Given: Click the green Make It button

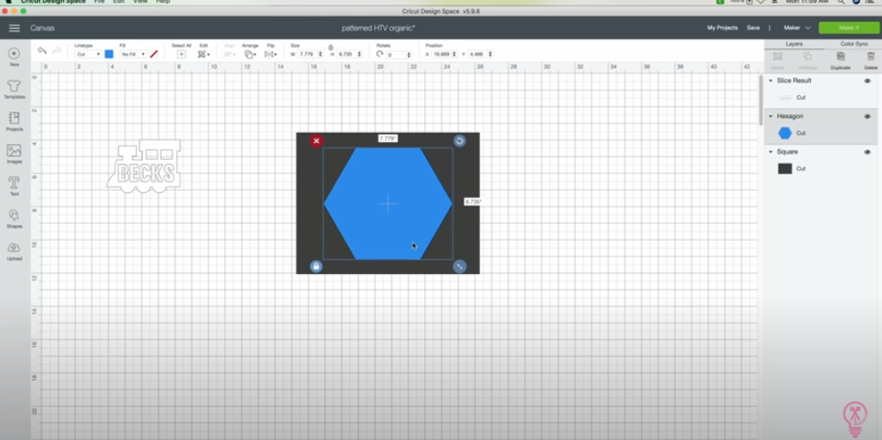Looking at the screenshot, I should (849, 28).
